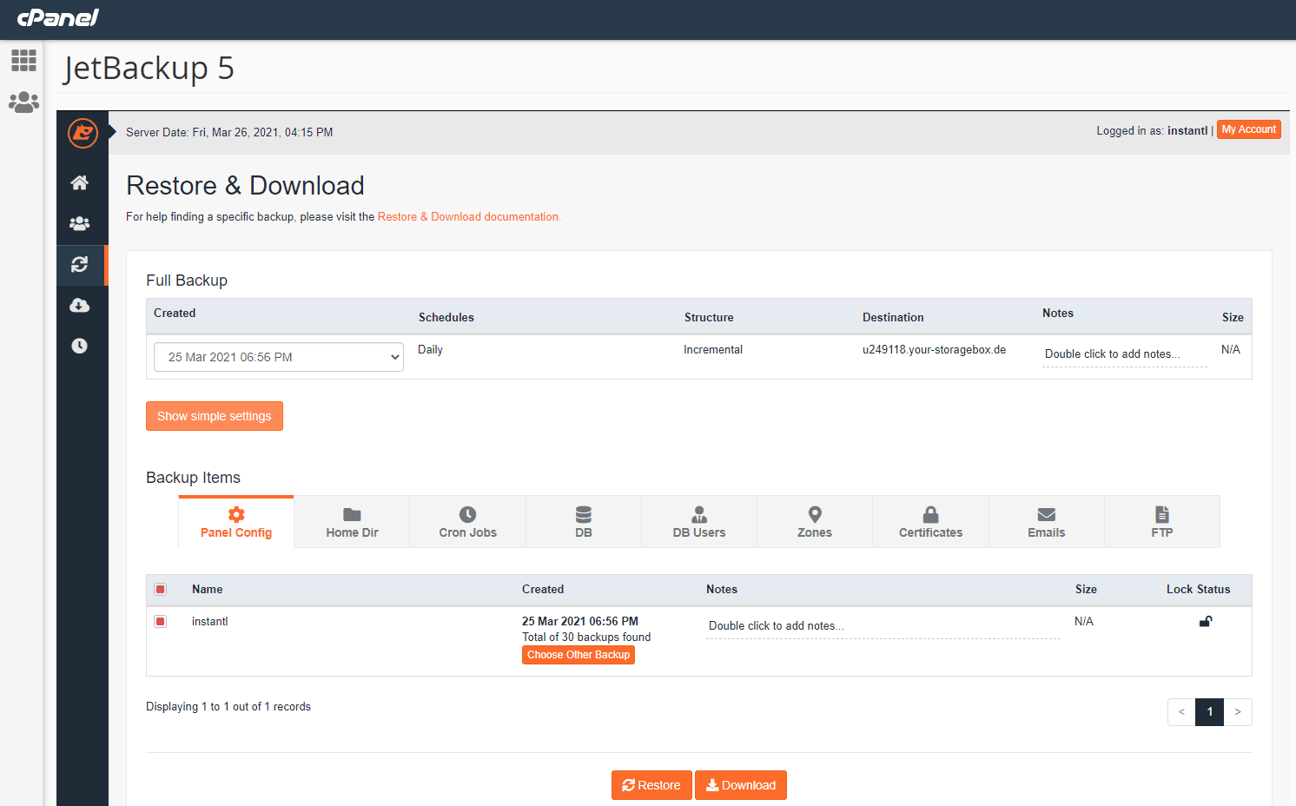Click the JetBackup logo icon
Screen dimensions: 1296x806
pos(83,133)
